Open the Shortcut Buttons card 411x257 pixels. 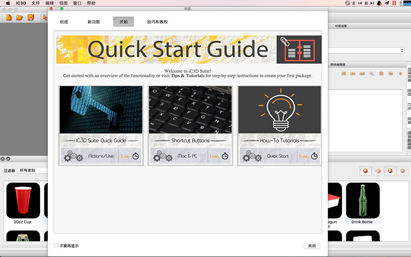click(190, 125)
